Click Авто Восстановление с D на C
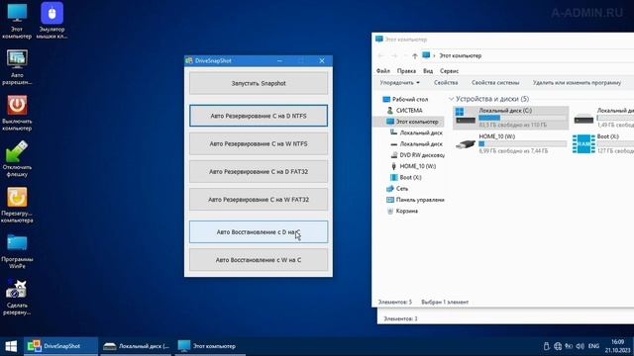Viewport: 634px width, 356px height. click(259, 232)
